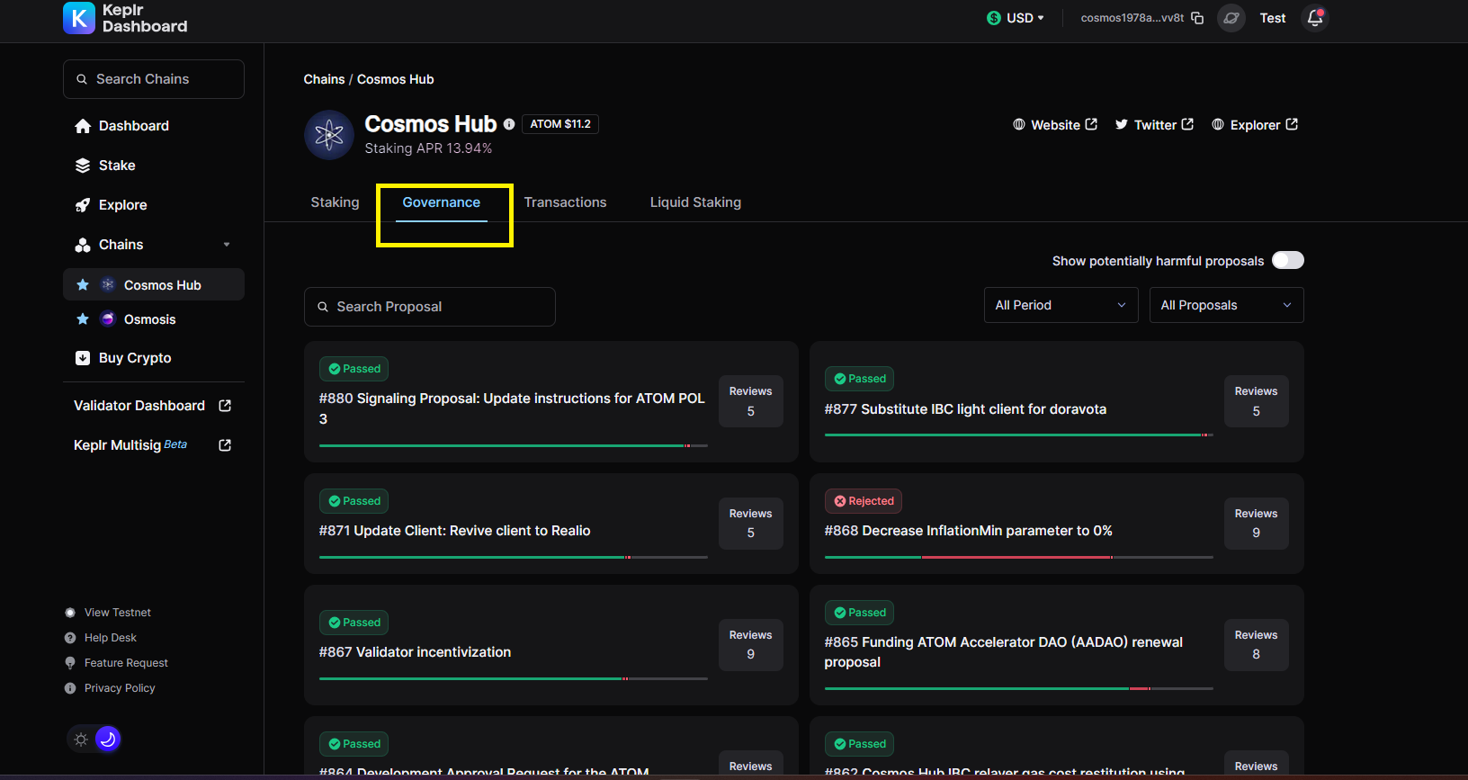Open Validator Dashboard external link icon

[225, 406]
